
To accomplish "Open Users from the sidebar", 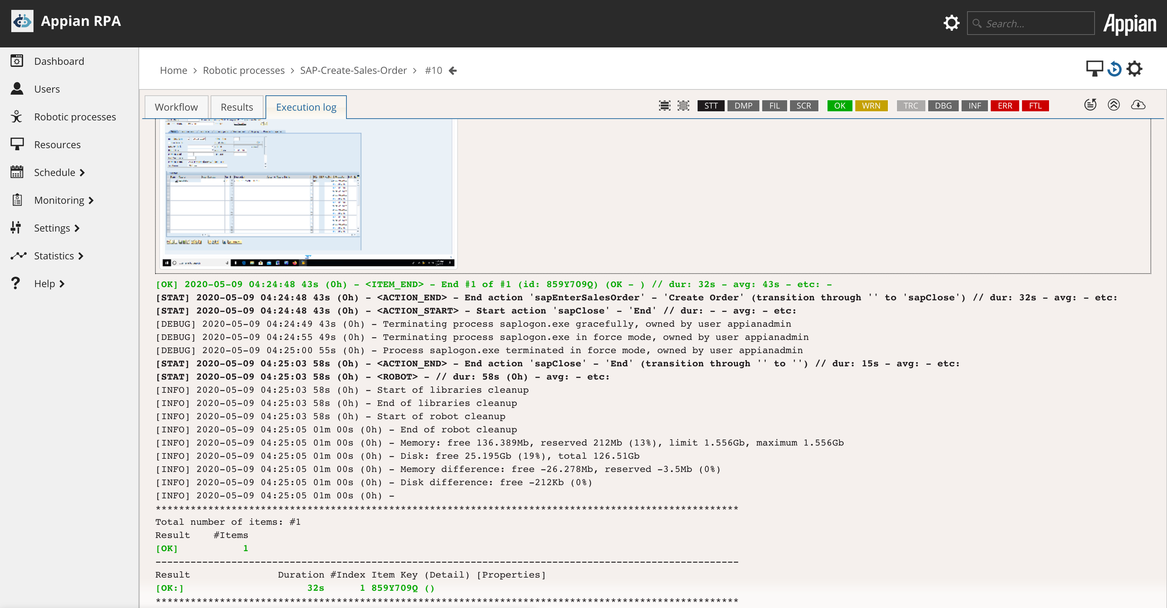I will tap(47, 89).
